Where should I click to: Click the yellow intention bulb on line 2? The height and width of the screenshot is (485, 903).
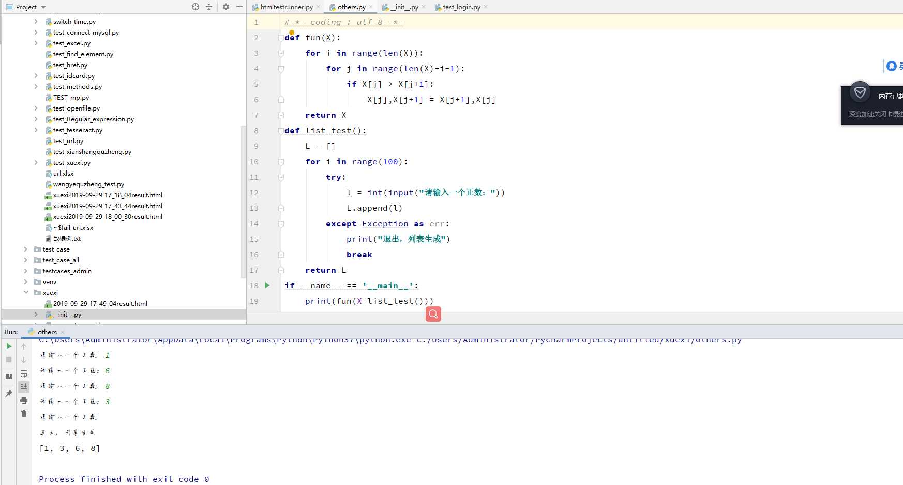(292, 33)
